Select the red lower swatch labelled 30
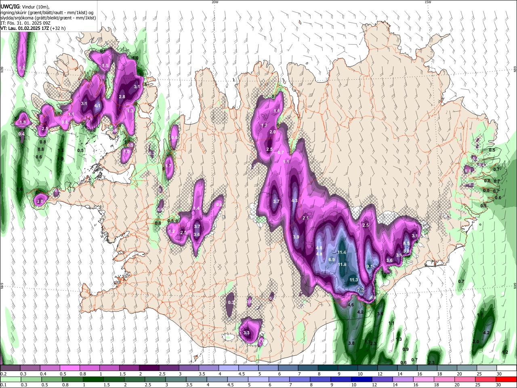 coord(506,379)
